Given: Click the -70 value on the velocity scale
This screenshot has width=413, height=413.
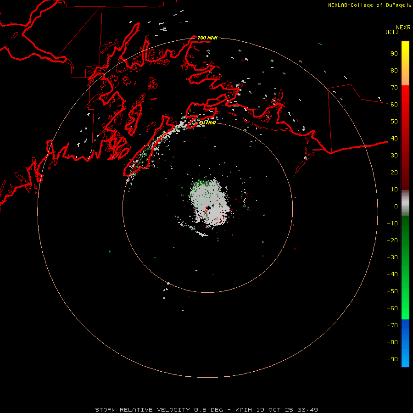Looking at the screenshot, I should pos(392,325).
